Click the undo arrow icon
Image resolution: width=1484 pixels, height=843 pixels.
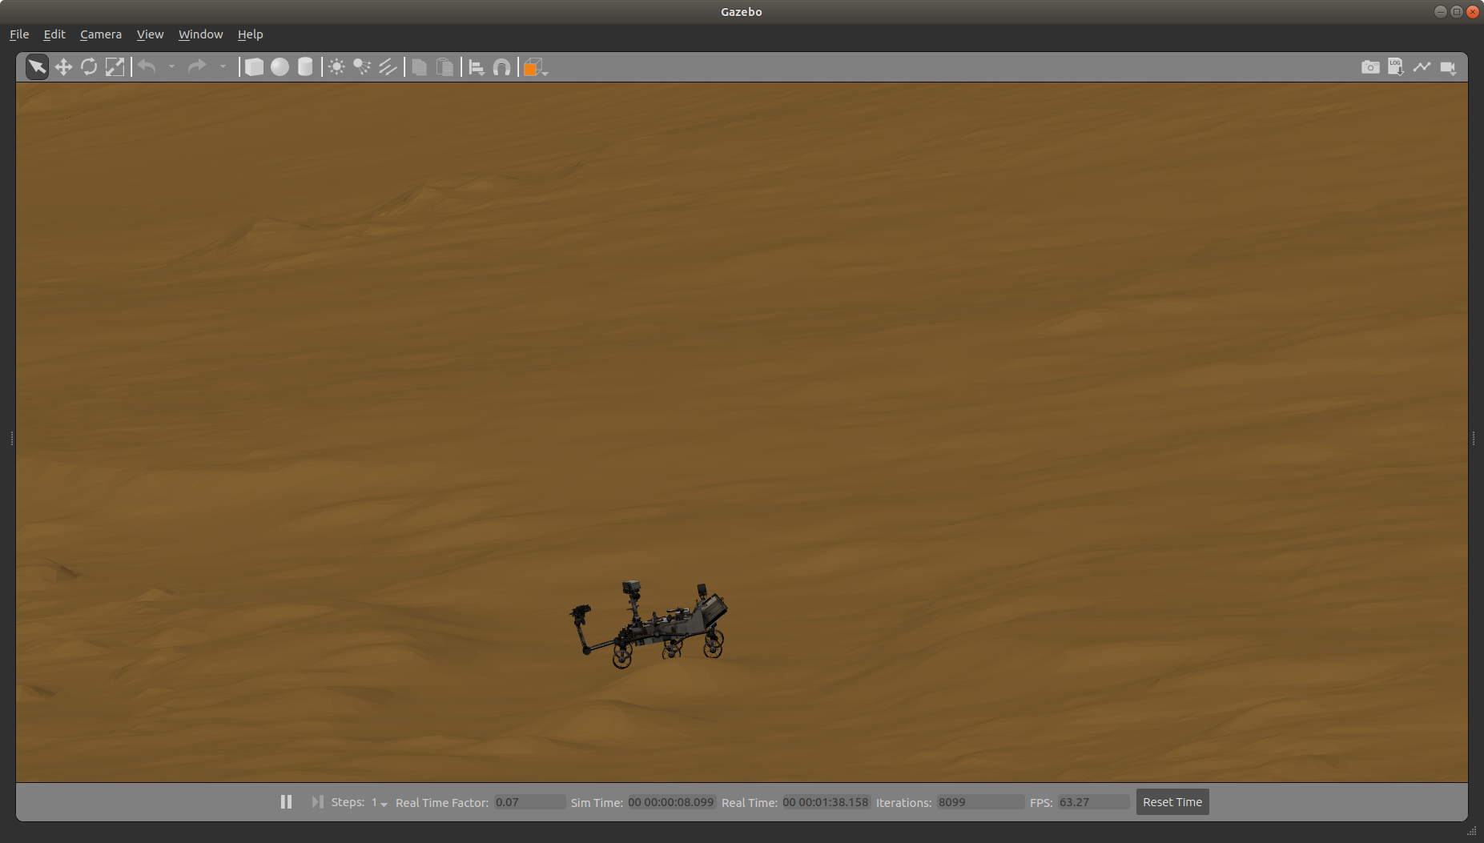coord(147,67)
